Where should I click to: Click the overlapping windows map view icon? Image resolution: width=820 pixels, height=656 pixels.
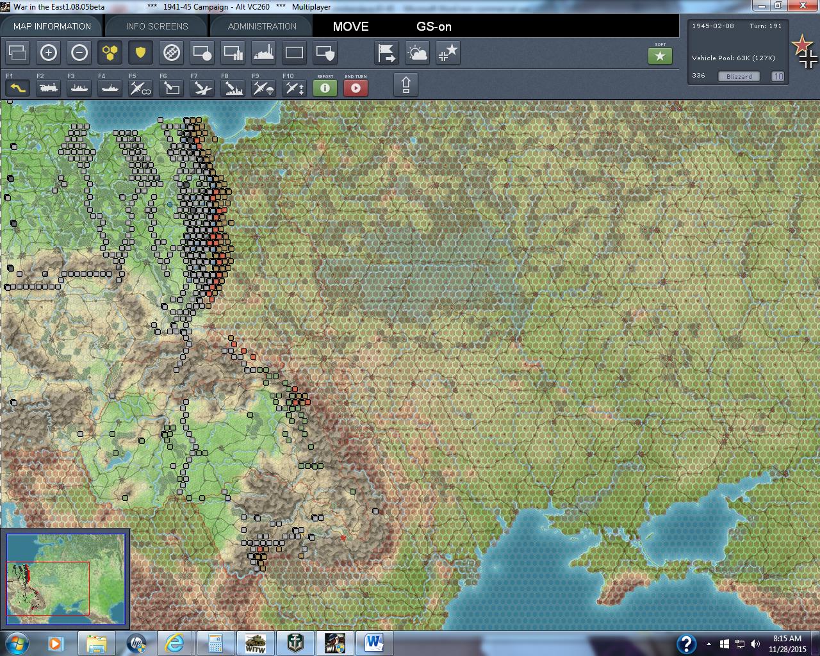[18, 53]
